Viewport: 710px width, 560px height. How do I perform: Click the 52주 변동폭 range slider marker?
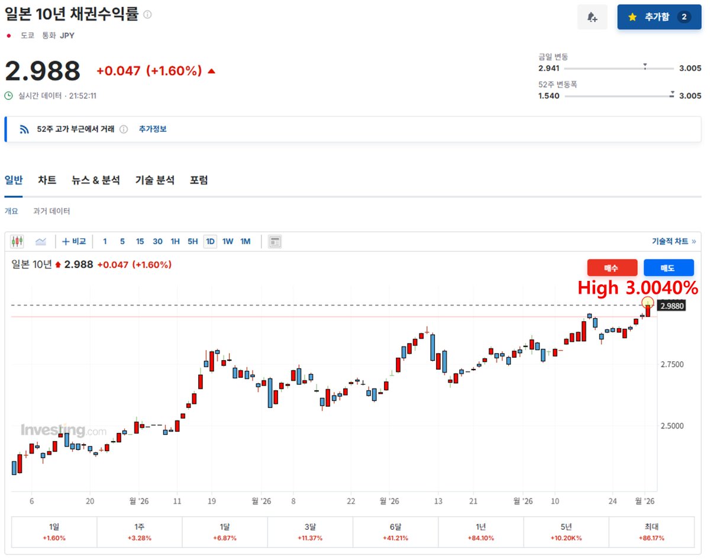[673, 93]
